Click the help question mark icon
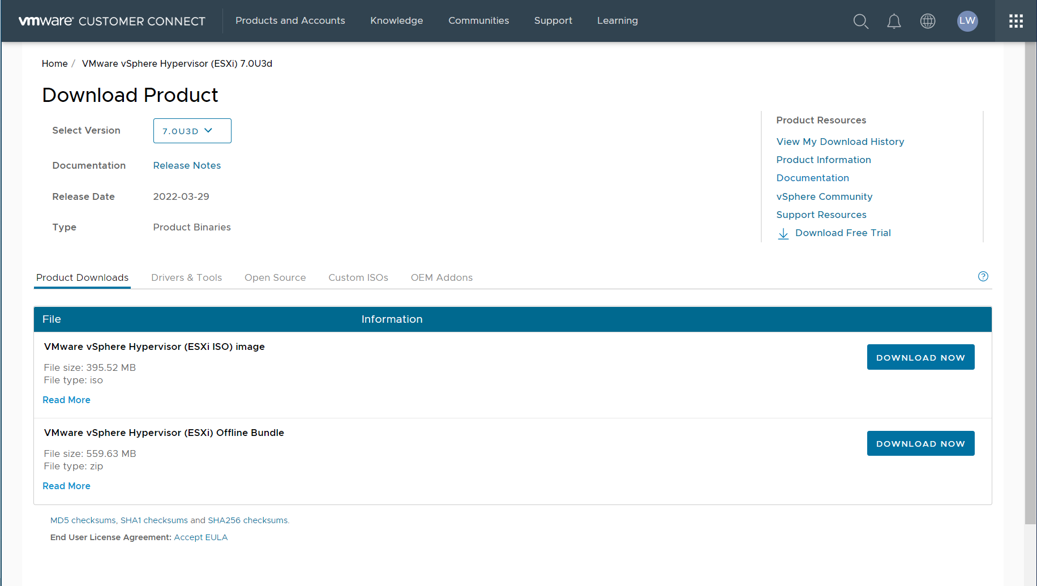1037x586 pixels. tap(983, 276)
